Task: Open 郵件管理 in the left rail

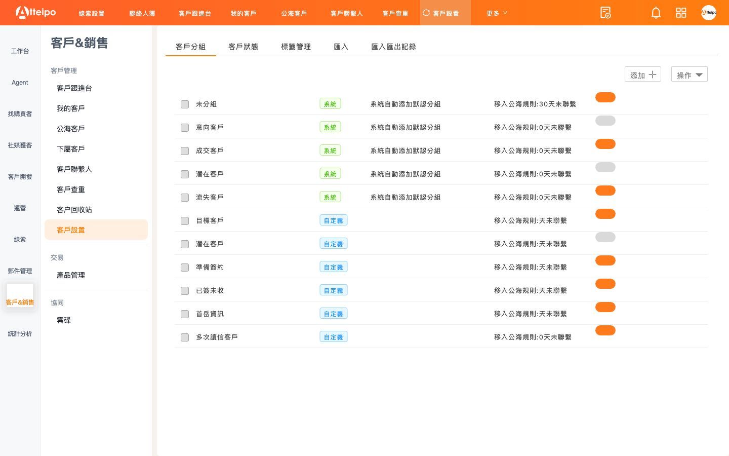Action: (x=20, y=271)
